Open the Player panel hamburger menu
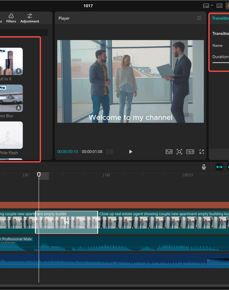Image resolution: width=229 pixels, height=290 pixels. coord(199,18)
